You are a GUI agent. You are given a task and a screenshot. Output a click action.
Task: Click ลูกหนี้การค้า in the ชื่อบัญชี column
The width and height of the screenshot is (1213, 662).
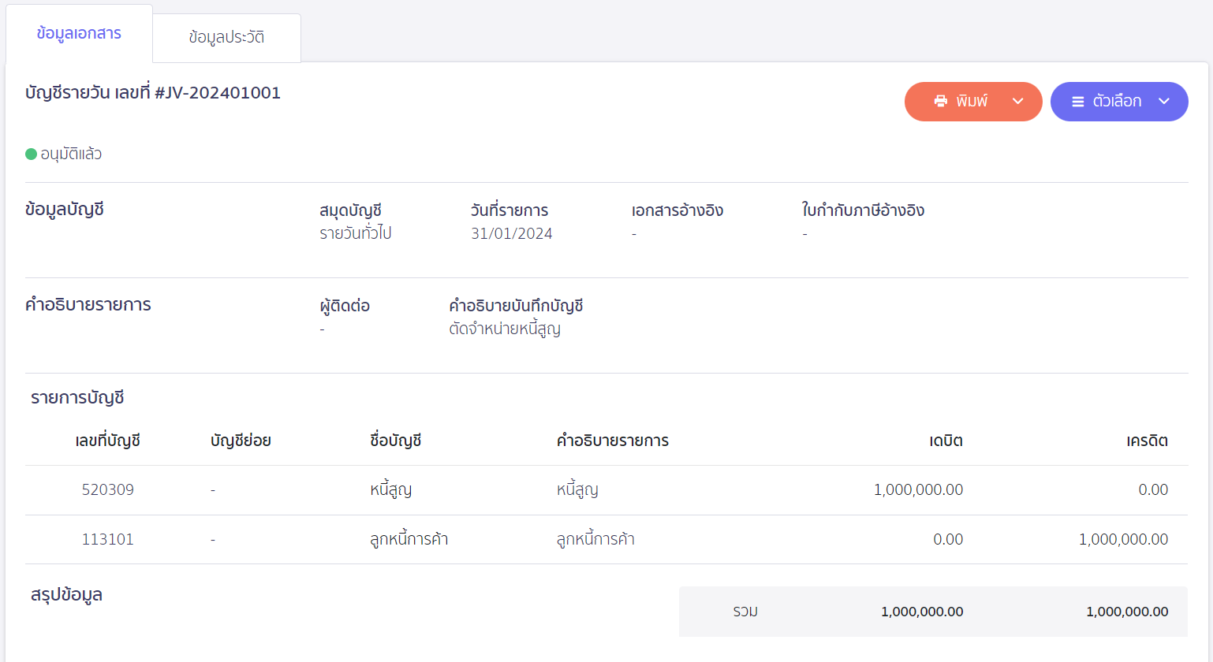coord(409,539)
